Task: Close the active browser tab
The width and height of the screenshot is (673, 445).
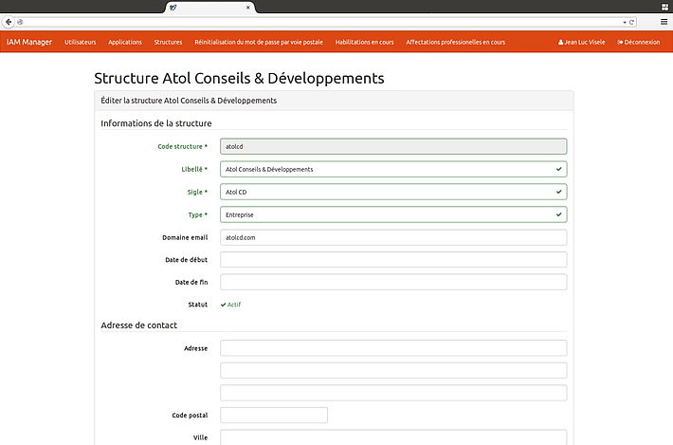Action: tap(247, 8)
